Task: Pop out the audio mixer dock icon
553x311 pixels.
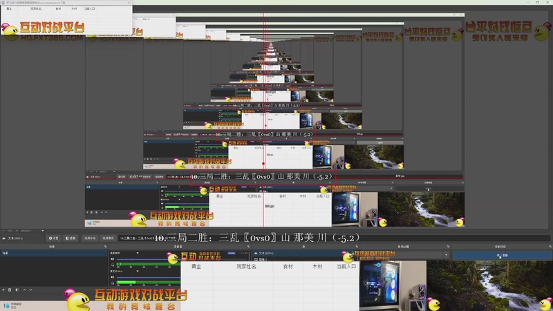Action: click(248, 247)
